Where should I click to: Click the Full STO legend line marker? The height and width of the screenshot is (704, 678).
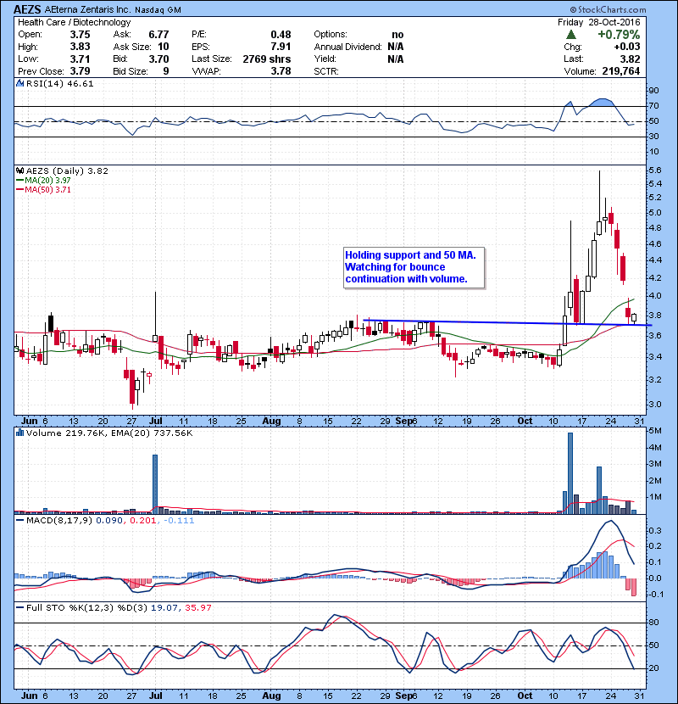pyautogui.click(x=19, y=607)
